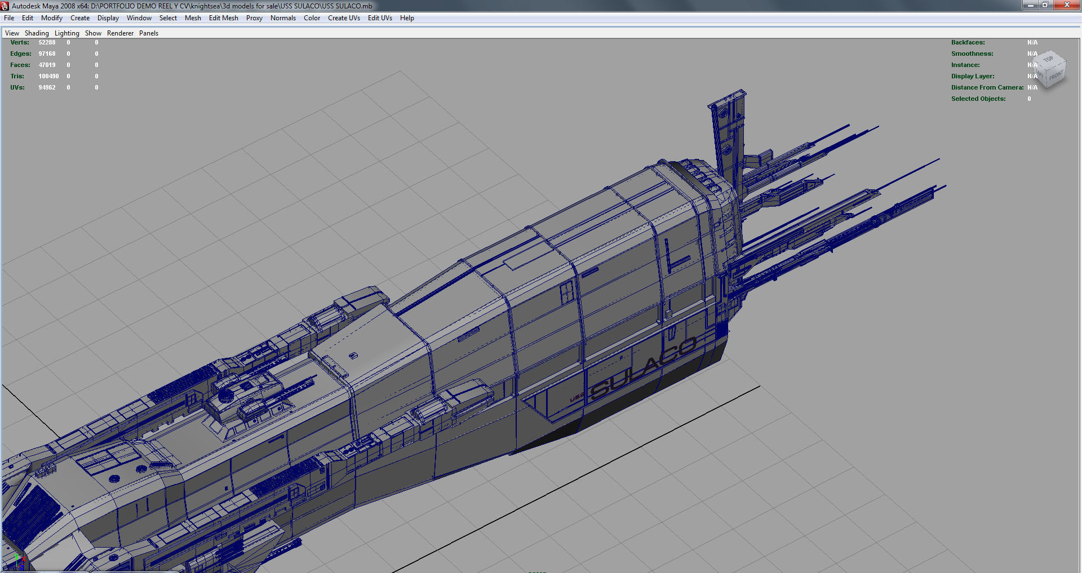Click the Verts count 52288
Image resolution: width=1082 pixels, height=573 pixels.
tap(47, 43)
